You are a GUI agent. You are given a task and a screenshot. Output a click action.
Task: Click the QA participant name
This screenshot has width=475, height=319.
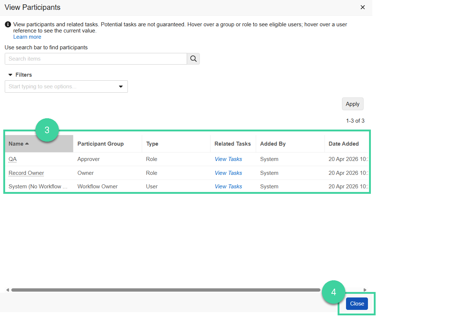coord(12,159)
